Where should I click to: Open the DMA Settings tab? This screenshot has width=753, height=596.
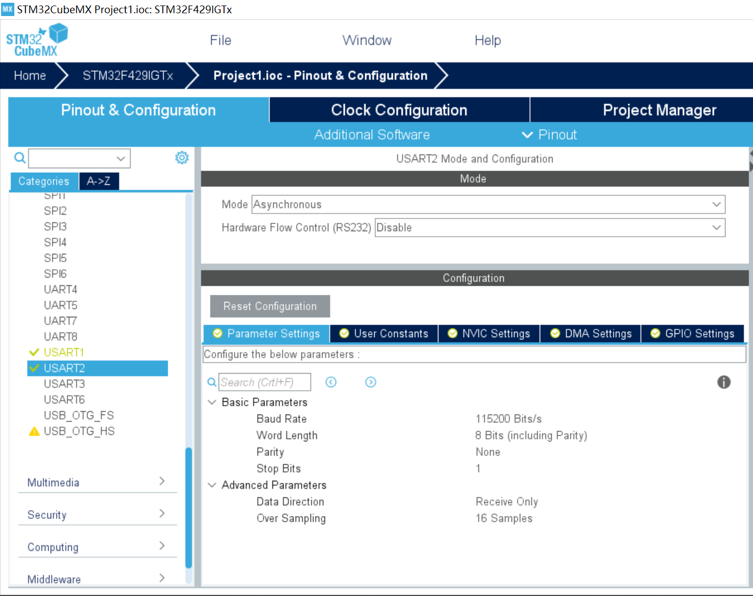[591, 333]
